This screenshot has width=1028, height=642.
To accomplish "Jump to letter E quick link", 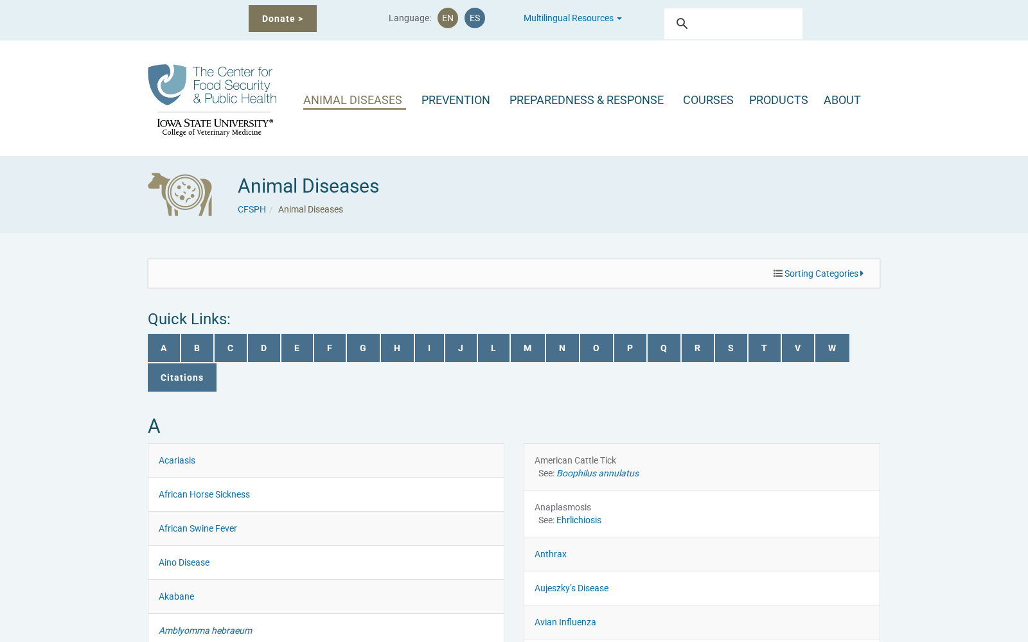I will (x=297, y=348).
